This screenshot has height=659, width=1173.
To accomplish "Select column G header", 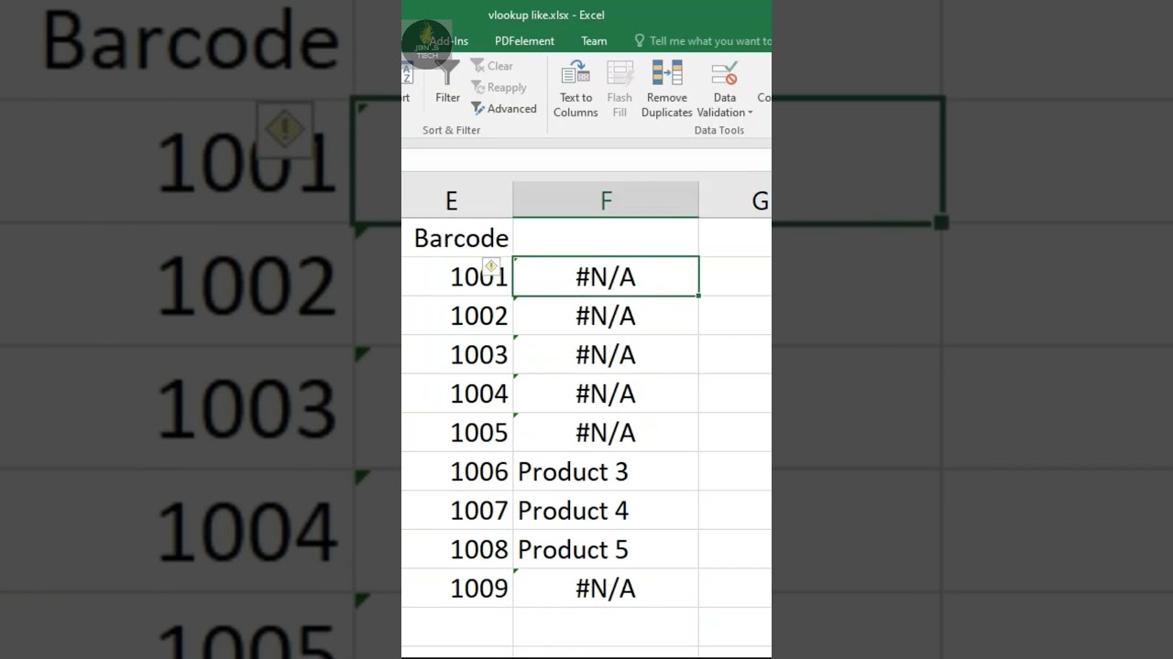I will click(735, 200).
